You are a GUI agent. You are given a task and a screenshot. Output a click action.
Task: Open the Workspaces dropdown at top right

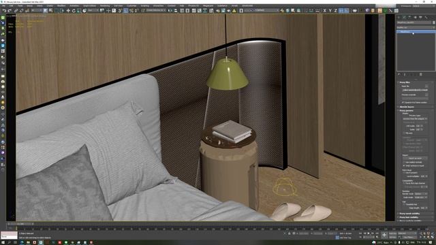(423, 6)
